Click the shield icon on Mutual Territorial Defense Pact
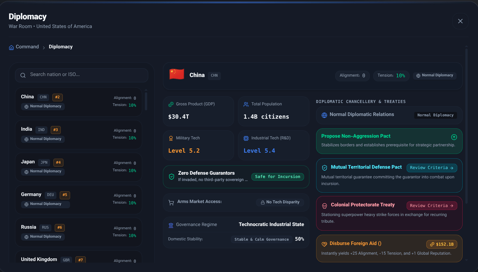478x272 pixels. coord(324,168)
